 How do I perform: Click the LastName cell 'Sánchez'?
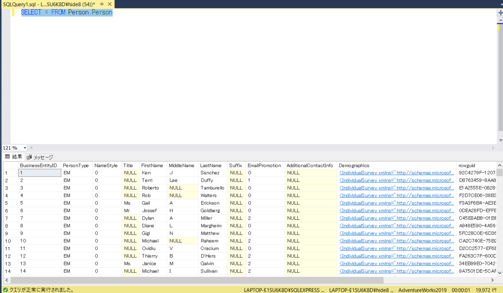(213, 173)
